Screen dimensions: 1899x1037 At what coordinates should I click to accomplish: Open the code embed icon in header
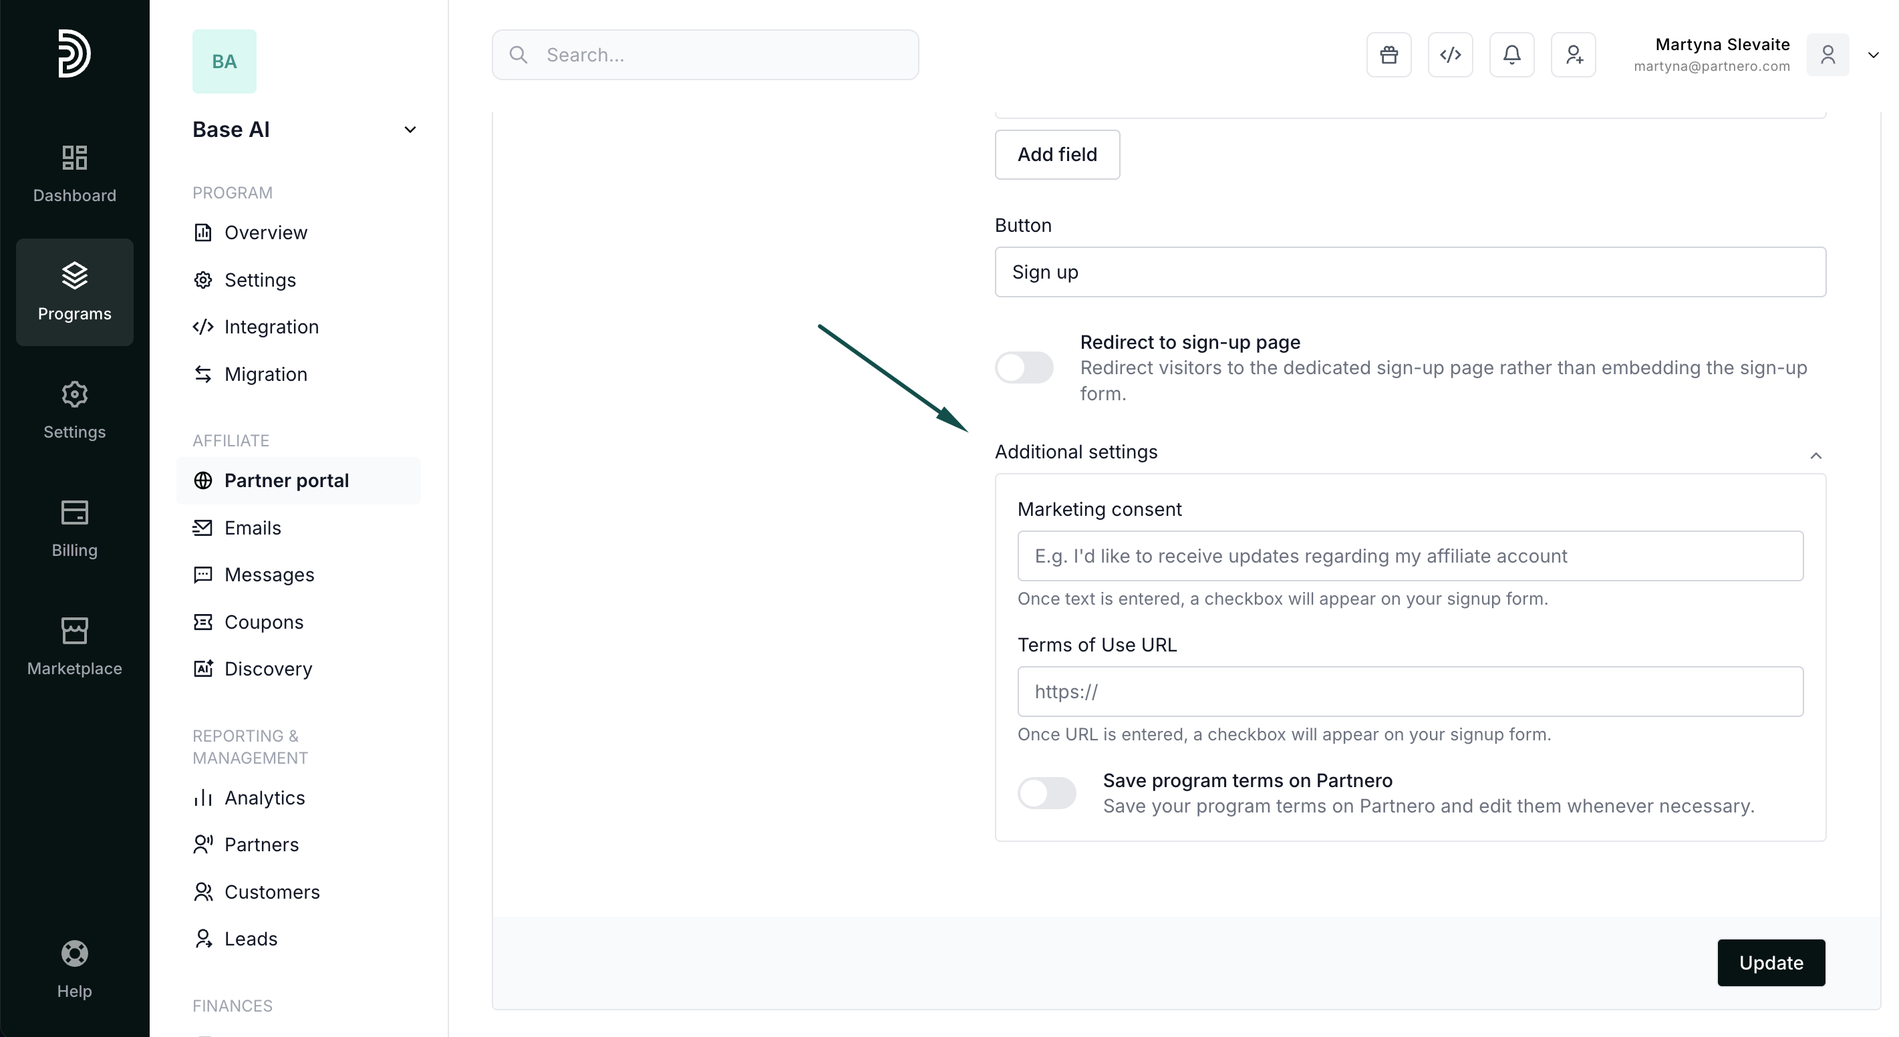click(x=1450, y=55)
